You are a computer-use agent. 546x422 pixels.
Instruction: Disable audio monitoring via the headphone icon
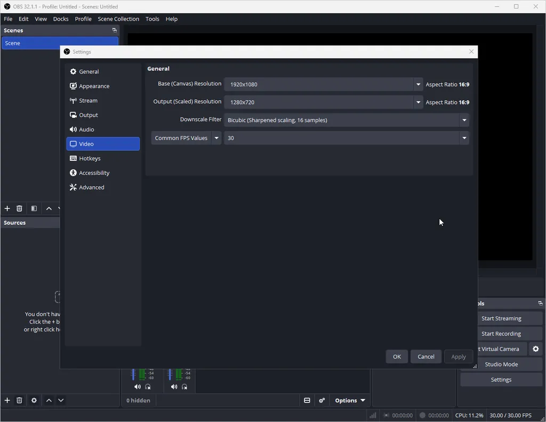pos(148,386)
